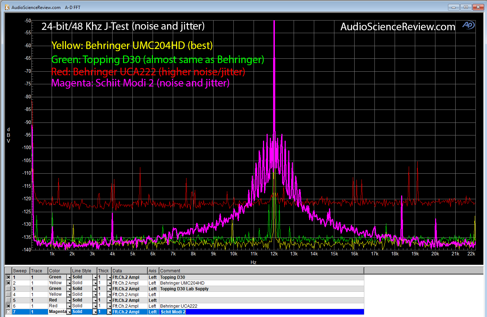Image resolution: width=487 pixels, height=317 pixels.
Task: Open Thick dropdown for sweep 3
Action: (x=109, y=289)
